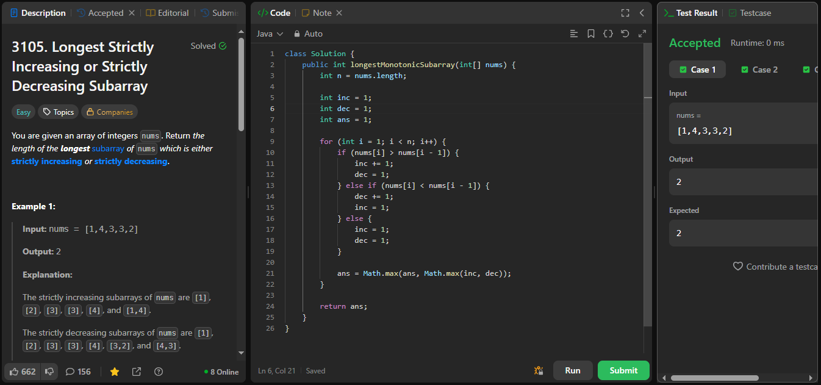Toggle the yellow star favorite
821x385 pixels.
114,372
